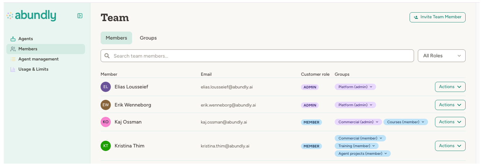Open Agents in the sidebar
Screen dimensions: 482x166
[x=46, y=39]
